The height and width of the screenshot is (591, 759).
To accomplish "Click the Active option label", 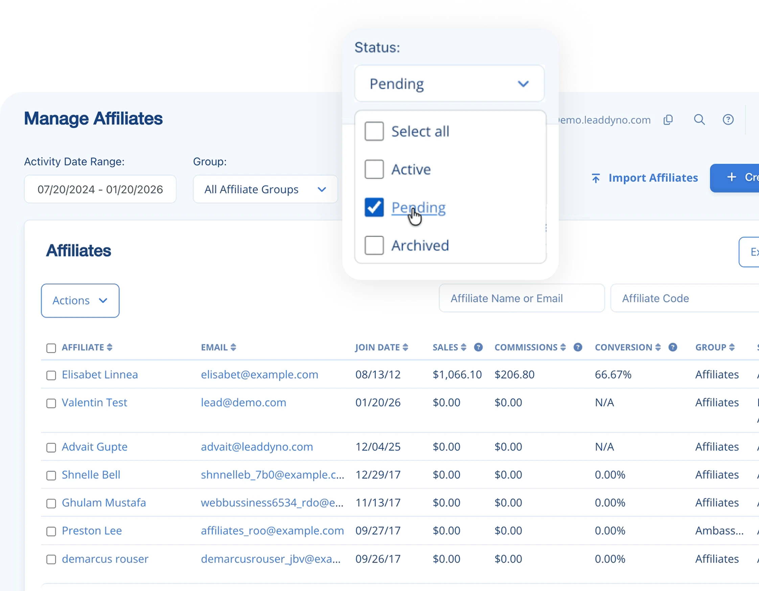I will click(411, 169).
